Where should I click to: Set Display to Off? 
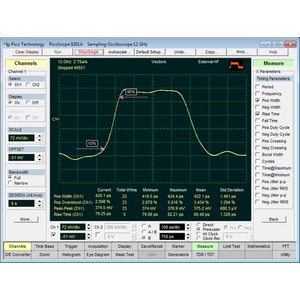coord(28,103)
